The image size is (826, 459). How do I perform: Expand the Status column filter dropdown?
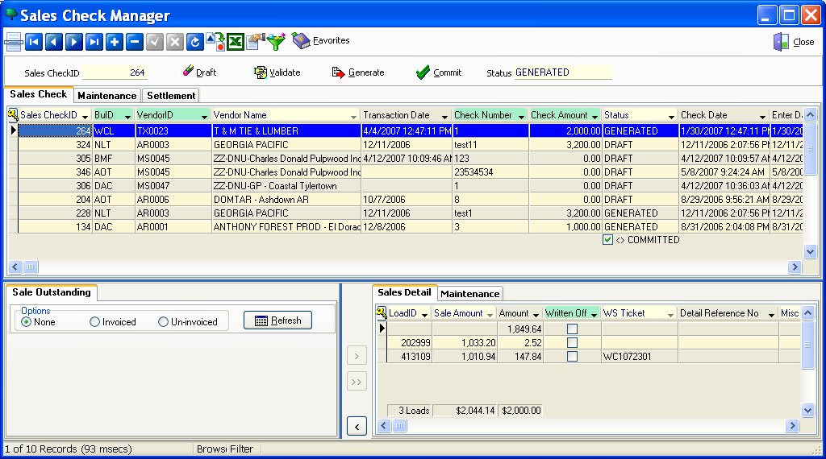(x=671, y=116)
